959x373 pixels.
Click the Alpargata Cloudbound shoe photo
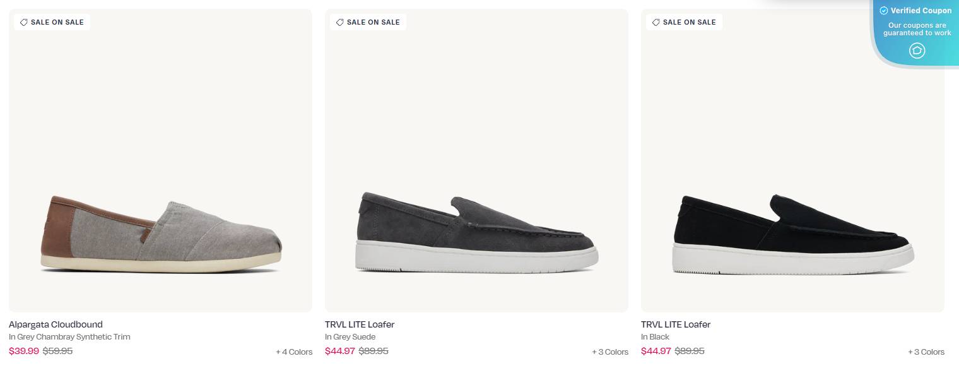tap(161, 234)
